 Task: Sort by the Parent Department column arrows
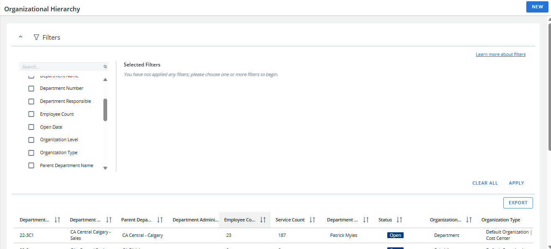160,220
